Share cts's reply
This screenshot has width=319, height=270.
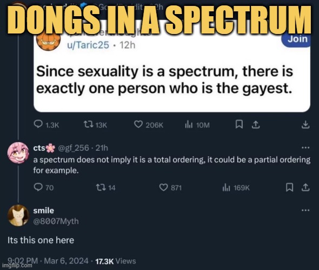pyautogui.click(x=305, y=187)
